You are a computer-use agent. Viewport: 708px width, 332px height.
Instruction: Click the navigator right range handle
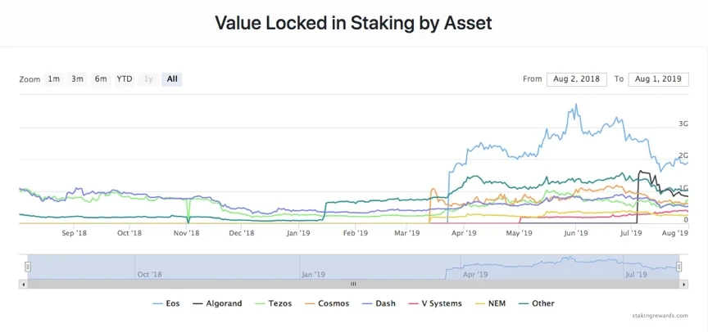pyautogui.click(x=678, y=267)
